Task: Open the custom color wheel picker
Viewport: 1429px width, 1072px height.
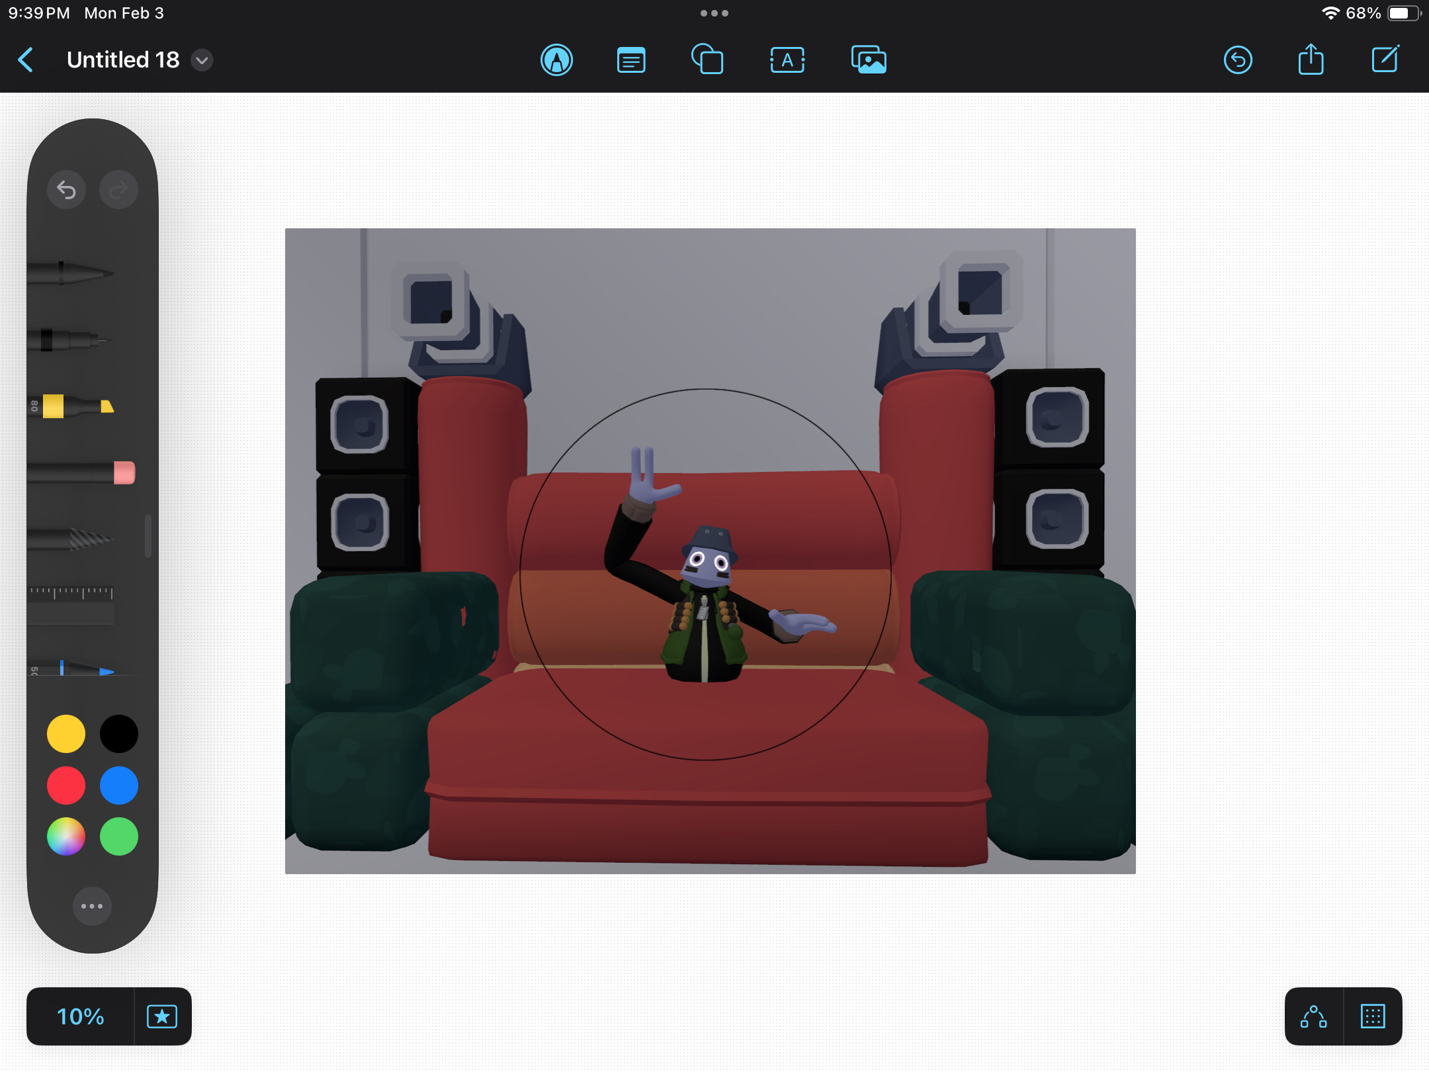Action: (66, 836)
